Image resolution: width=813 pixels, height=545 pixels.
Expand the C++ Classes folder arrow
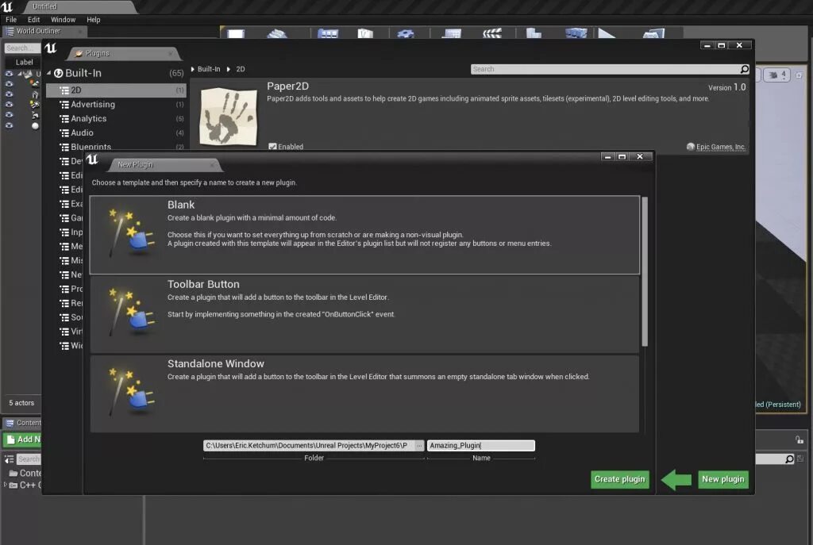click(6, 485)
